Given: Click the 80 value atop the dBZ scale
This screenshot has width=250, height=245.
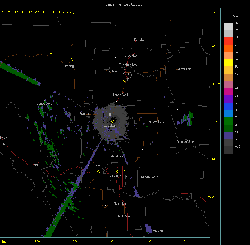Looking at the screenshot, I should 237,23.
